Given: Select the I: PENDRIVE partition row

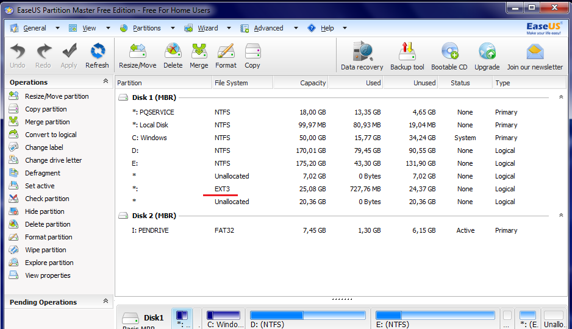Looking at the screenshot, I should click(x=340, y=230).
